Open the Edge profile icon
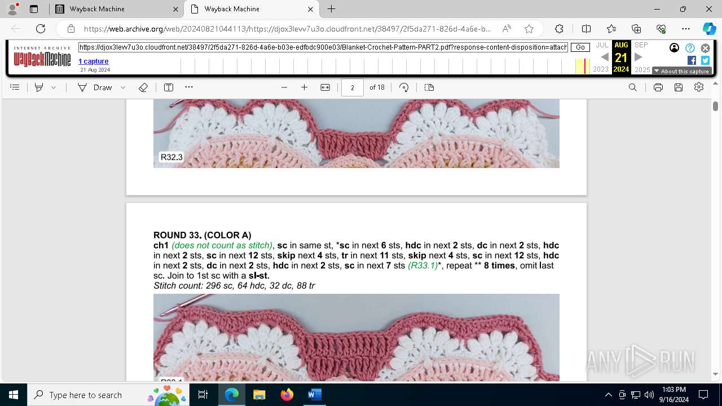This screenshot has width=722, height=406. [x=12, y=9]
